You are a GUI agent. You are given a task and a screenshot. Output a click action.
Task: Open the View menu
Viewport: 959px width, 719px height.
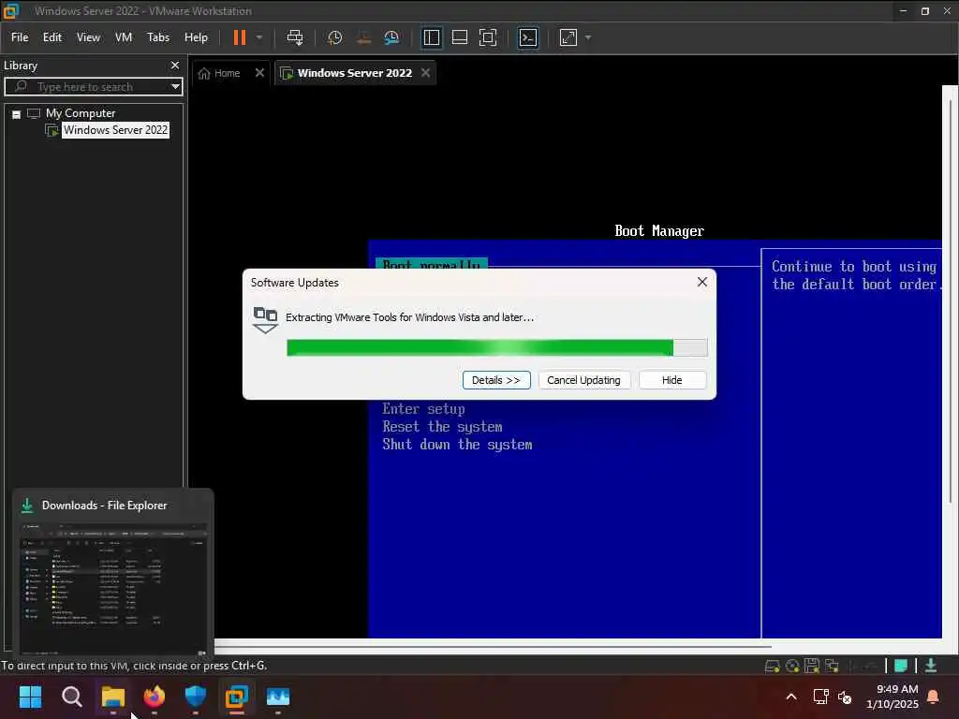click(88, 37)
